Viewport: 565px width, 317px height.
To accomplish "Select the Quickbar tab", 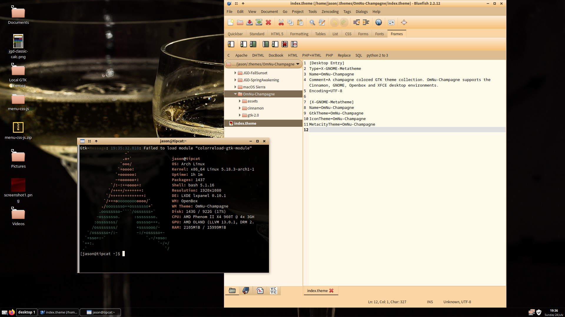I will coord(235,34).
